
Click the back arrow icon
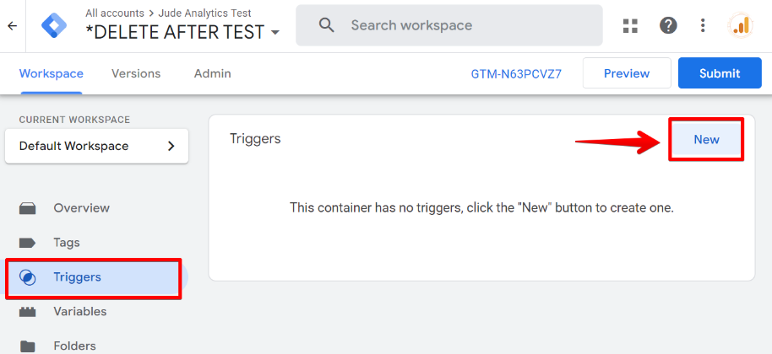click(12, 25)
